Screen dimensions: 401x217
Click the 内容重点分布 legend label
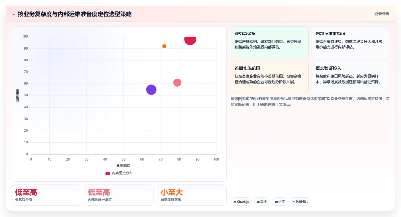pos(122,173)
